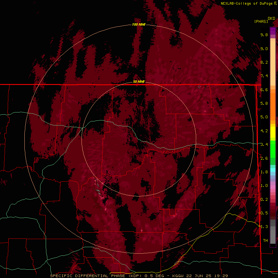Click the NEXLAB-College of DuPage credit text
278x278 pixels.
click(x=247, y=3)
